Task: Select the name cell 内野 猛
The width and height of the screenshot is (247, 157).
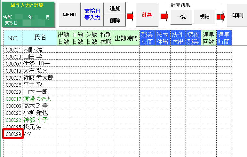Action: [x=39, y=50]
